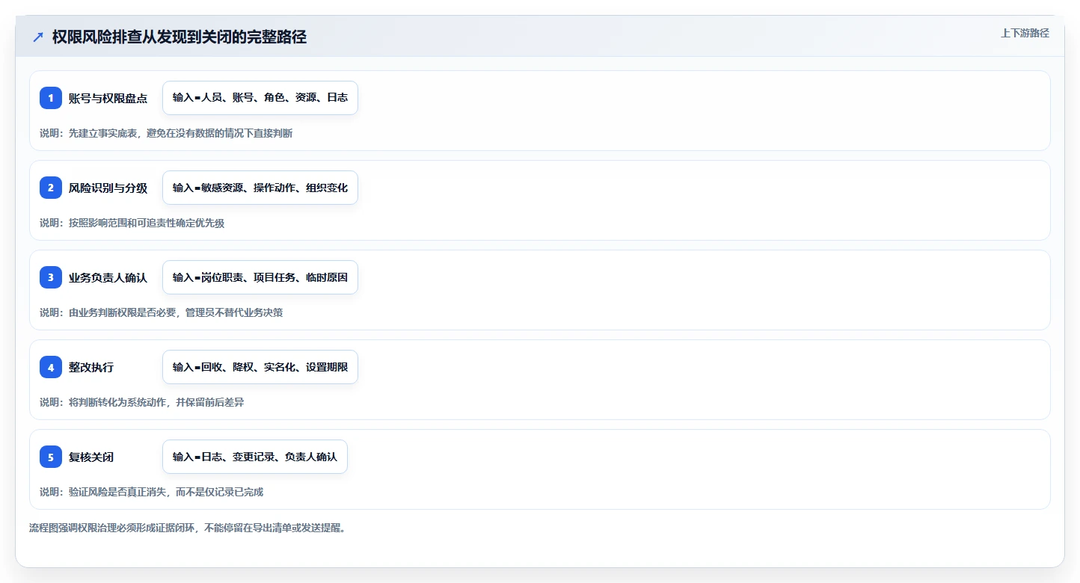The image size is (1080, 583).
Task: Click the title 权限风险排查从发现到关闭的完整路径
Action: 180,37
